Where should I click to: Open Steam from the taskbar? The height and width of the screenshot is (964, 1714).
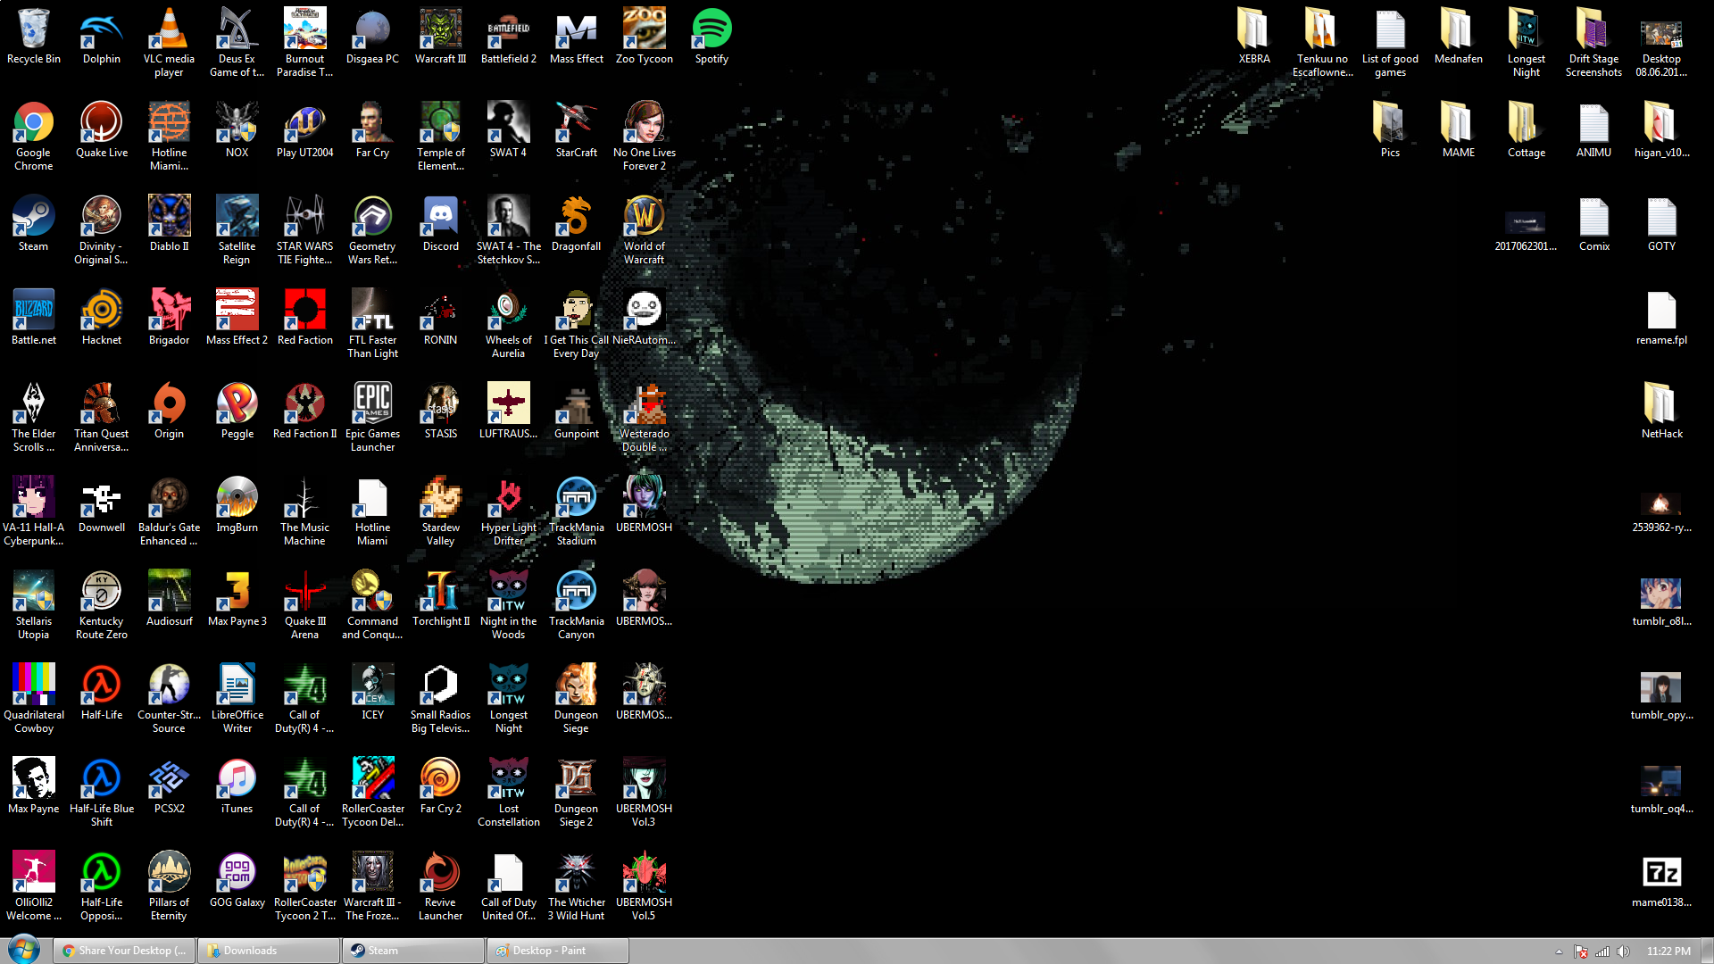pos(412,951)
